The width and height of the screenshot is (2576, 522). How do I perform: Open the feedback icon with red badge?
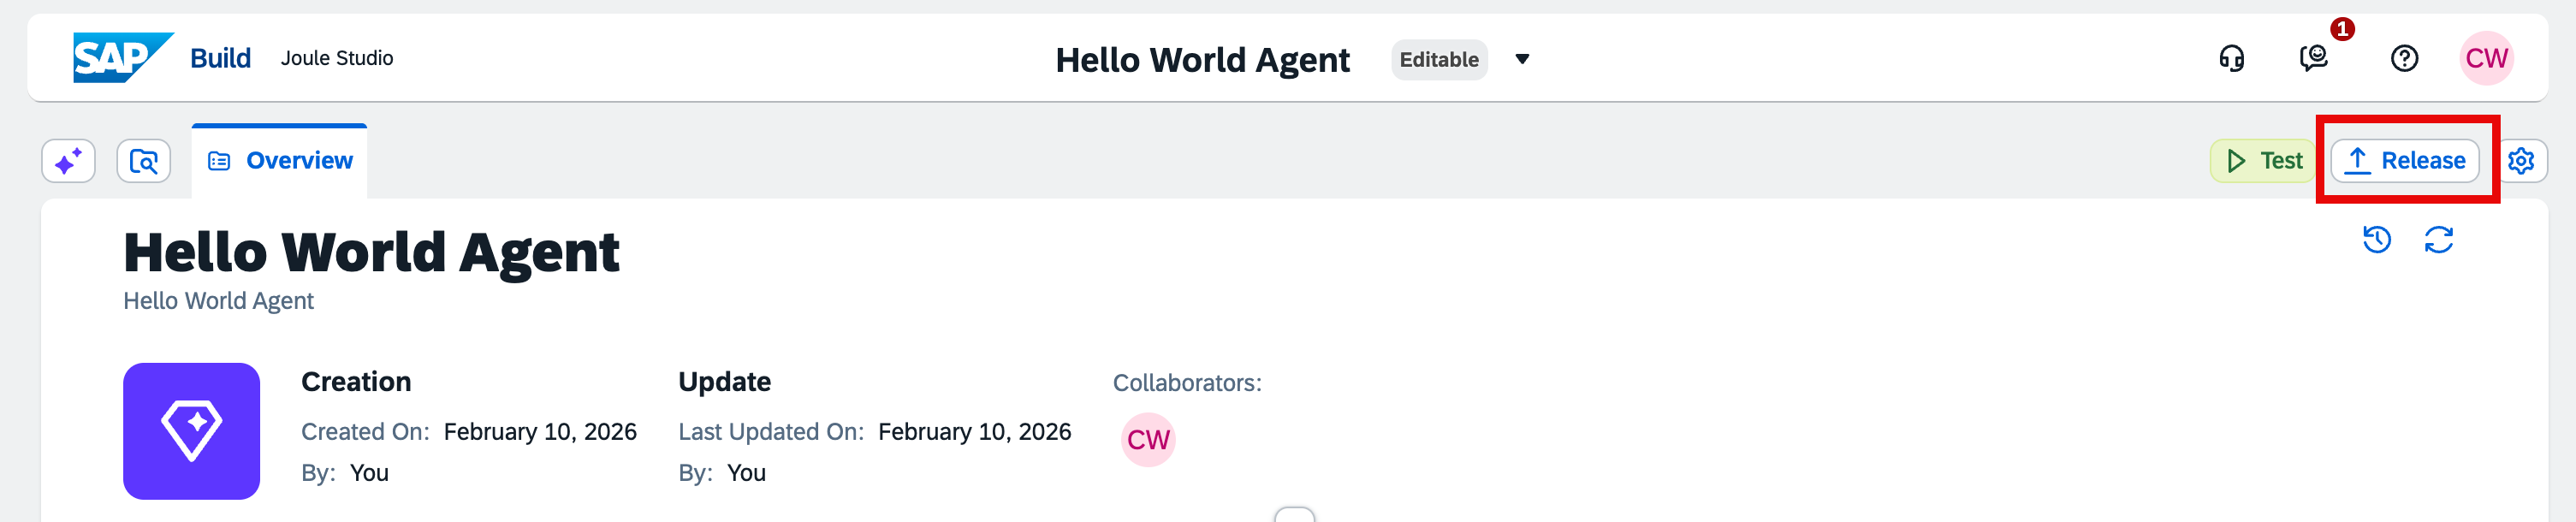click(x=2314, y=58)
